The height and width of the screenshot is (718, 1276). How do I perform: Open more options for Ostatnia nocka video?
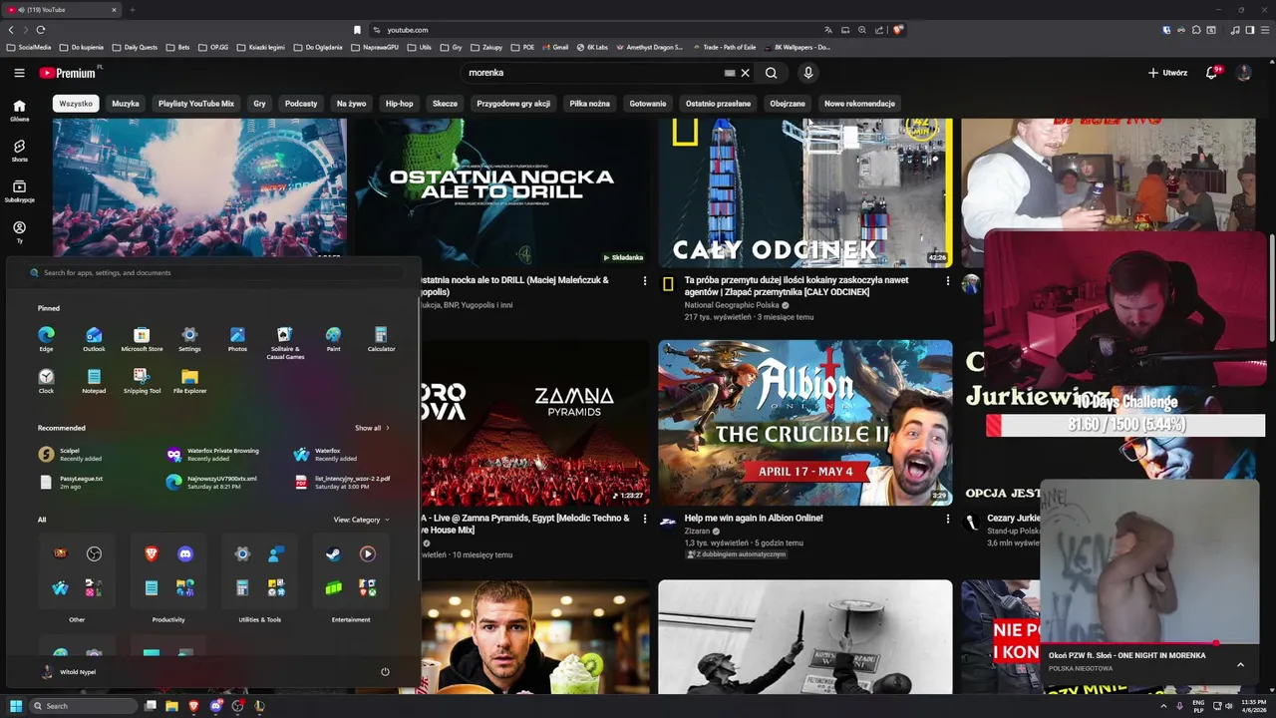[645, 281]
